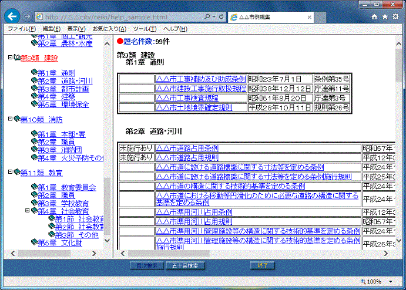The image size is (406, 290).
Task: Collapse the 第10類 消防 tree node
Action: coord(10,119)
